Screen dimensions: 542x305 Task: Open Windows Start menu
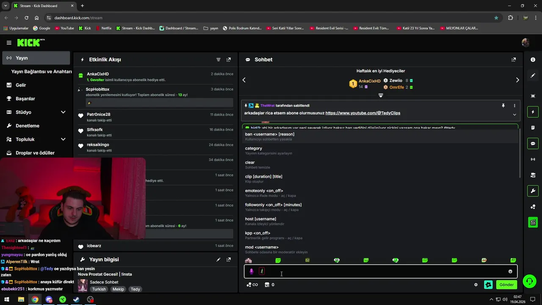7,299
